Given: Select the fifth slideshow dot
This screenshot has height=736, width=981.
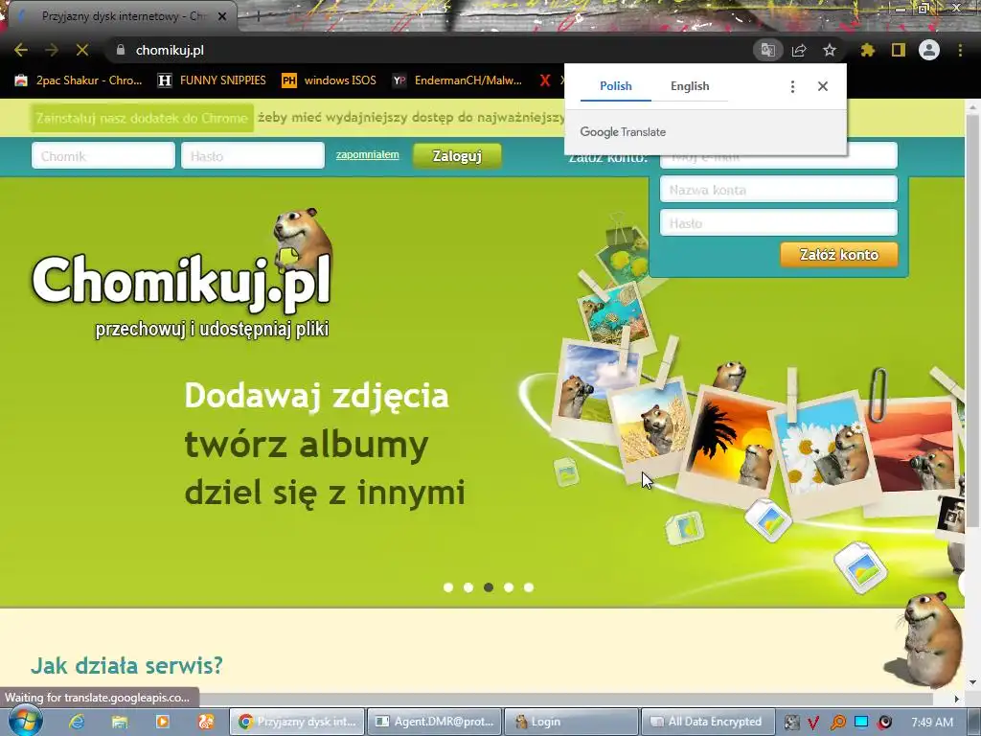Looking at the screenshot, I should [529, 587].
